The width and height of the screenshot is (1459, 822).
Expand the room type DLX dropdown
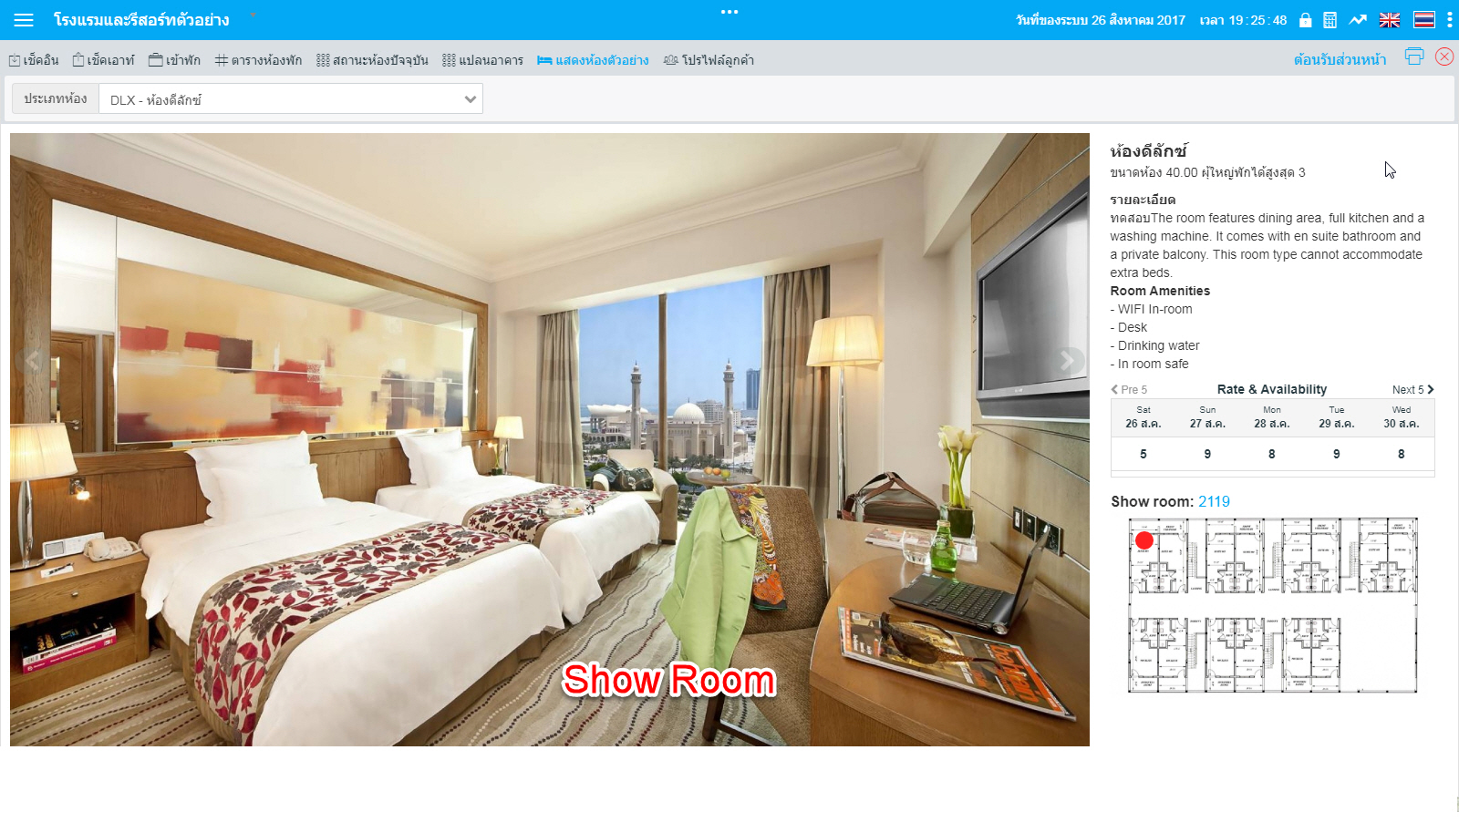pos(290,99)
